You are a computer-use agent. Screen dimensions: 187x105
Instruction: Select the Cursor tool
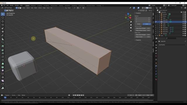click(3, 17)
